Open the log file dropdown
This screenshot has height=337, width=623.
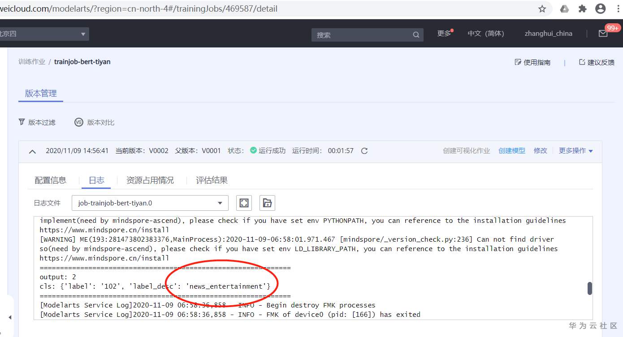pos(150,203)
